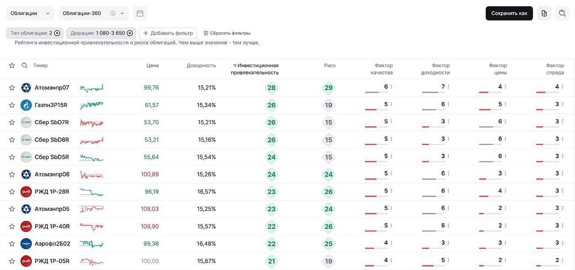Open search with top-right magnifier icon
Viewport: 575px width, 270px height.
click(562, 13)
